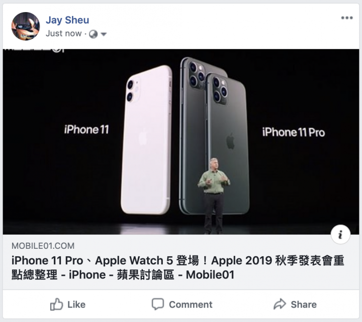The height and width of the screenshot is (322, 362).
Task: Open the "Just now" timestamp link
Action: (x=64, y=34)
